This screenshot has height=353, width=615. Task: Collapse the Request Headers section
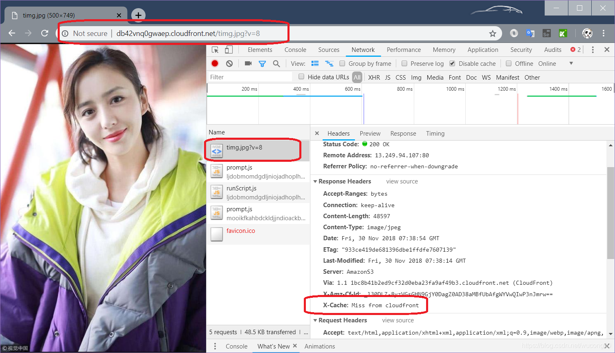pyautogui.click(x=315, y=320)
